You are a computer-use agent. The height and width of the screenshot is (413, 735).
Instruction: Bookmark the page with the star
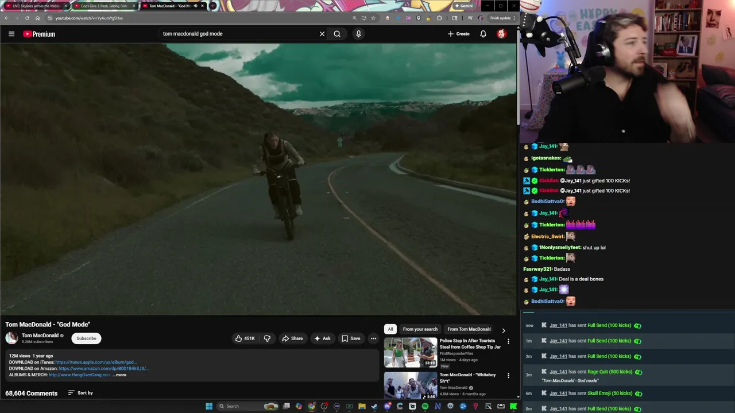pyautogui.click(x=373, y=18)
